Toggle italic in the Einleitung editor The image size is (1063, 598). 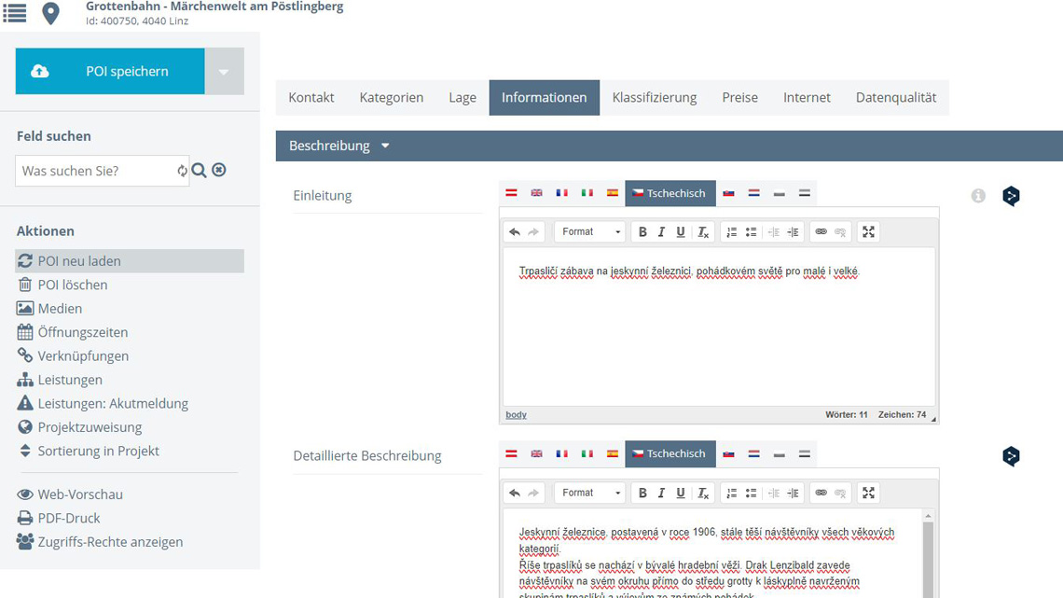[662, 232]
